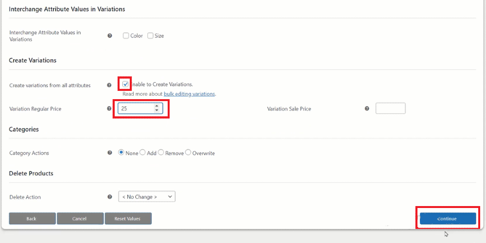Screen dimensions: 486x243
Task: Select the None category action radio
Action: coord(121,153)
